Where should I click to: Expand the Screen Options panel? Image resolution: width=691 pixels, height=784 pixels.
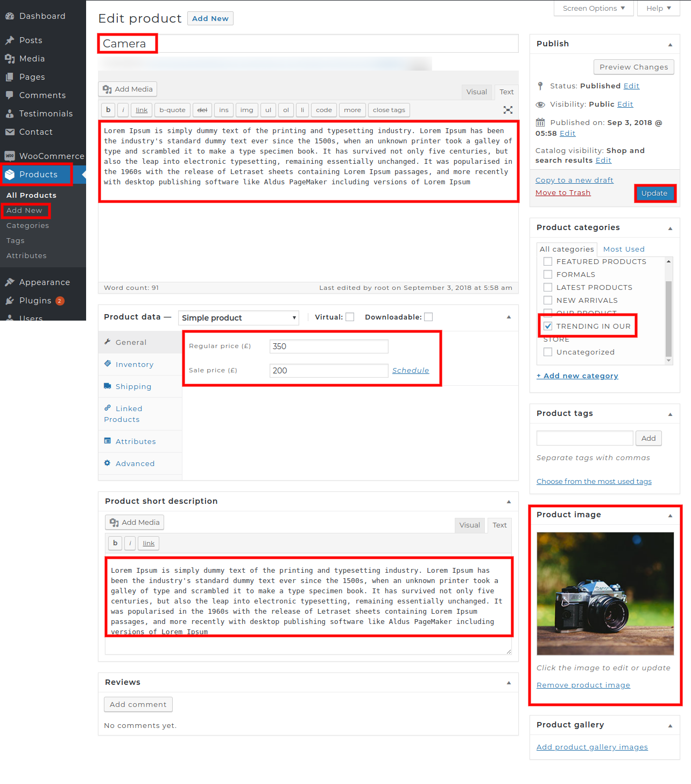(x=594, y=9)
